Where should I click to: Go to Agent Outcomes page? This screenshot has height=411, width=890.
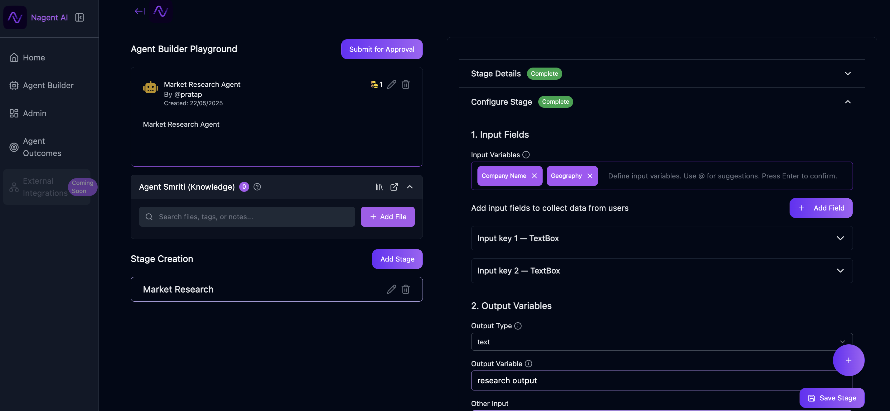(42, 147)
